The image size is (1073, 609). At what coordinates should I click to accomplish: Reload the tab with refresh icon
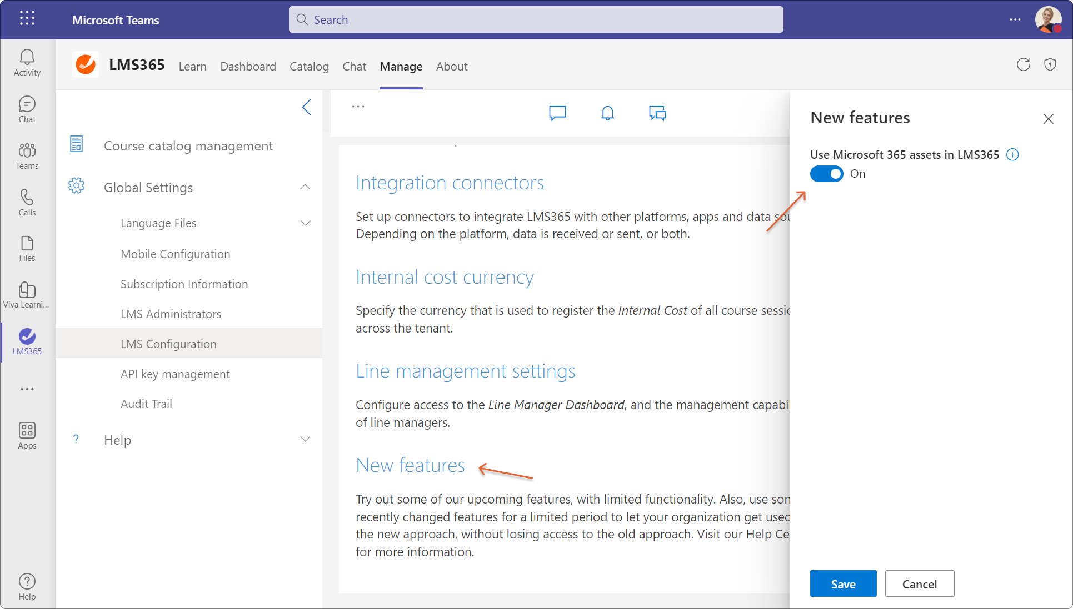(1024, 64)
